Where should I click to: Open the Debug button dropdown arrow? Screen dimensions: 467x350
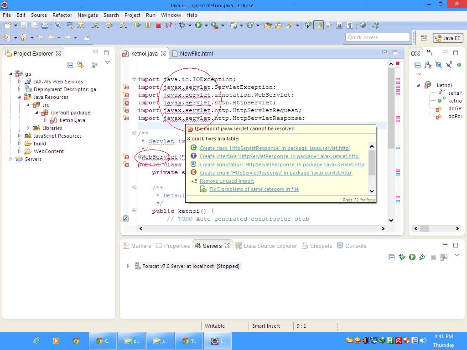[x=189, y=26]
